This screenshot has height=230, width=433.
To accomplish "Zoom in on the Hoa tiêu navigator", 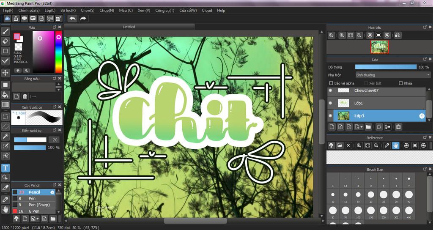I will [342, 35].
